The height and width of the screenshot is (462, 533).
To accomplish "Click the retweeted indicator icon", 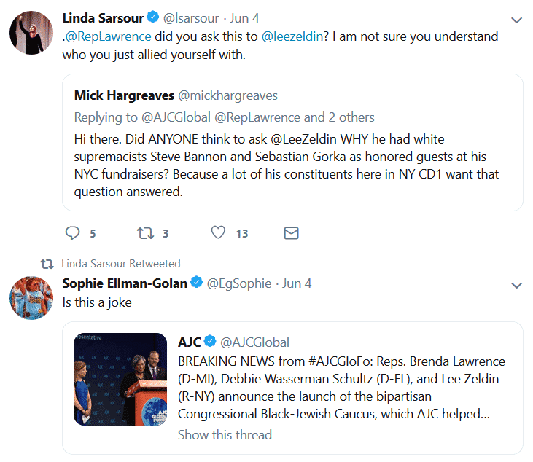I will click(46, 264).
